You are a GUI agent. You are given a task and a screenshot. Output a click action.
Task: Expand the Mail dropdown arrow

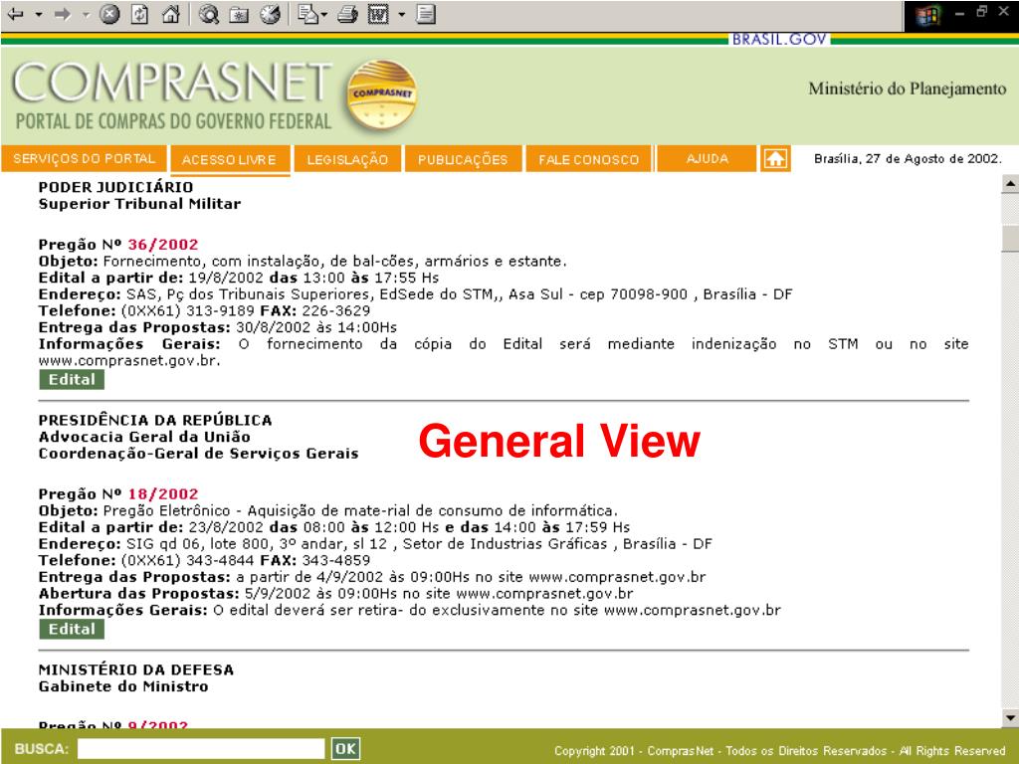(x=323, y=14)
